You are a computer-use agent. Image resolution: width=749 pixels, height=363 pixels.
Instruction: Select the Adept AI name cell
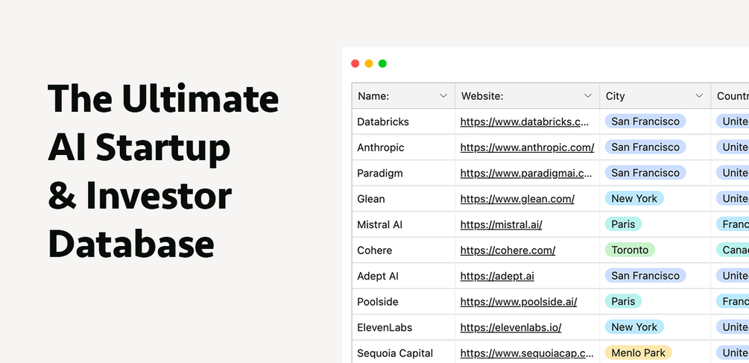pyautogui.click(x=378, y=276)
